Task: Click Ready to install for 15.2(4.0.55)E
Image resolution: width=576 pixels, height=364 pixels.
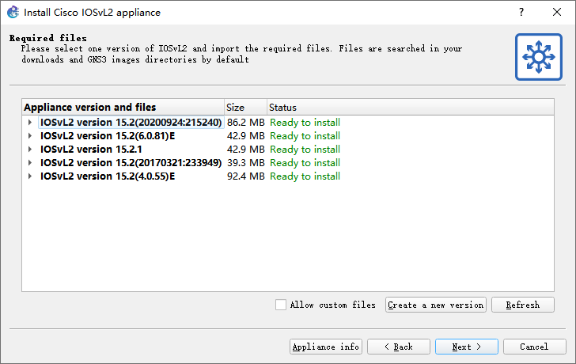Action: (305, 176)
